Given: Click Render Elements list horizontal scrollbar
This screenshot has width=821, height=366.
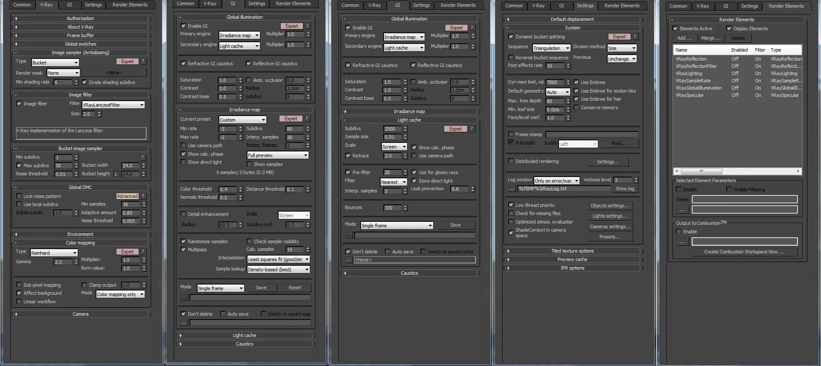Looking at the screenshot, I should click(737, 171).
